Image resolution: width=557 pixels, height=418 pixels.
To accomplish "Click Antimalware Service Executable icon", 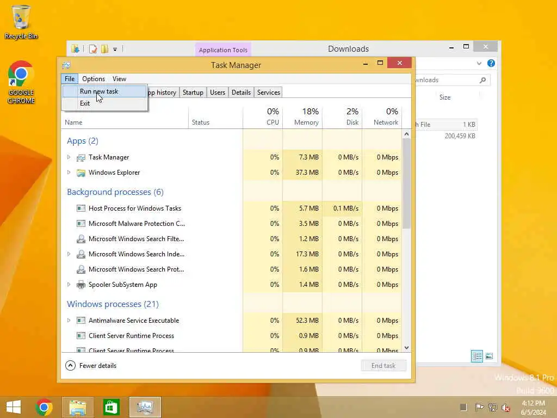I will 81,321.
